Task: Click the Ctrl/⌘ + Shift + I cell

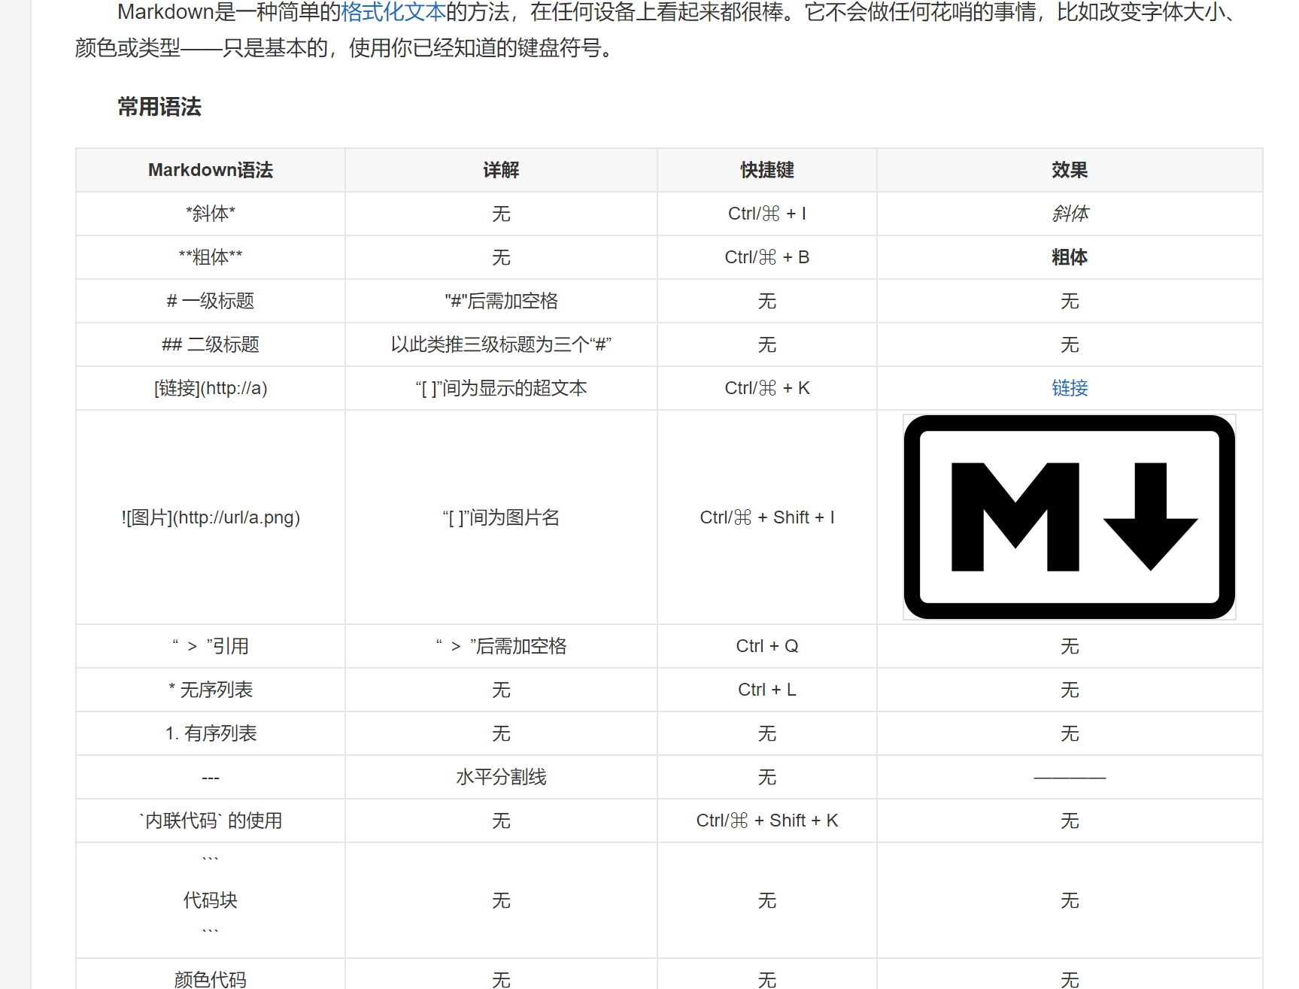Action: (767, 517)
